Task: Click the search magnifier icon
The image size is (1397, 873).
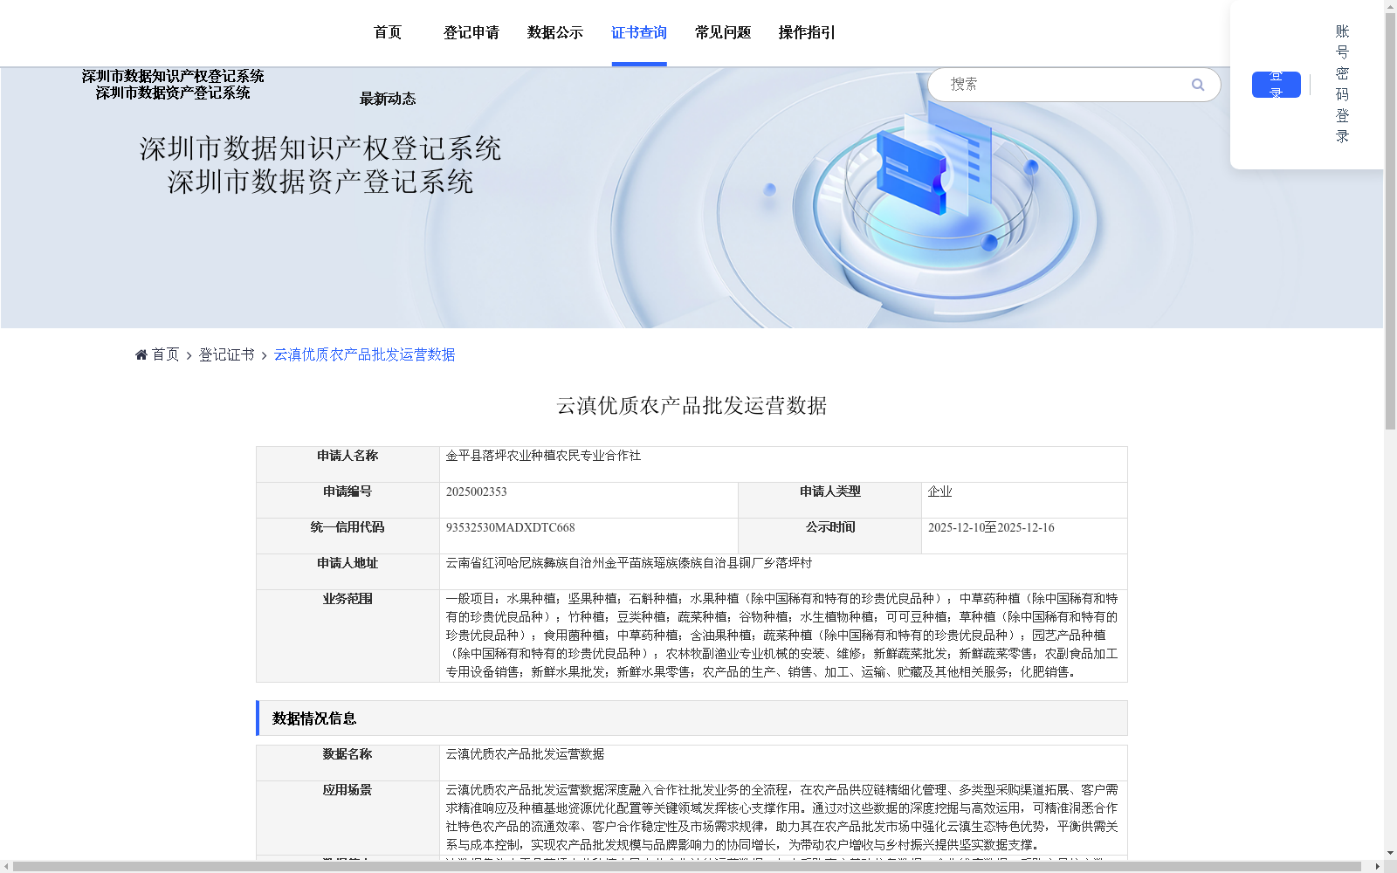Action: [x=1198, y=85]
